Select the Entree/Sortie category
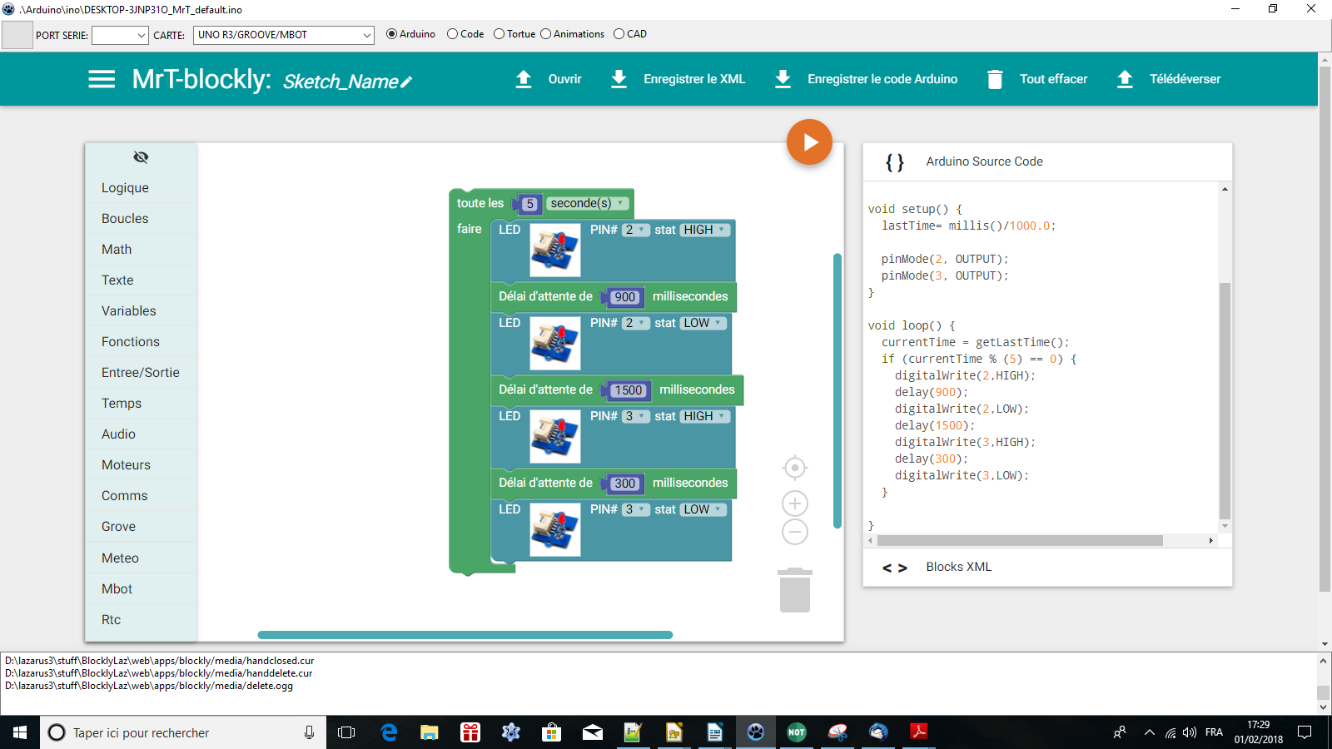1332x749 pixels. tap(141, 373)
